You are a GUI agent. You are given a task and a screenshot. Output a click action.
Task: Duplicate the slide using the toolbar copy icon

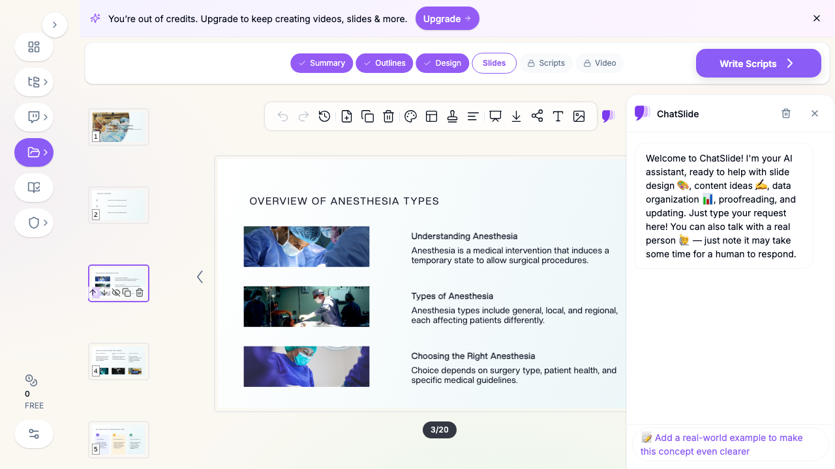(x=367, y=117)
